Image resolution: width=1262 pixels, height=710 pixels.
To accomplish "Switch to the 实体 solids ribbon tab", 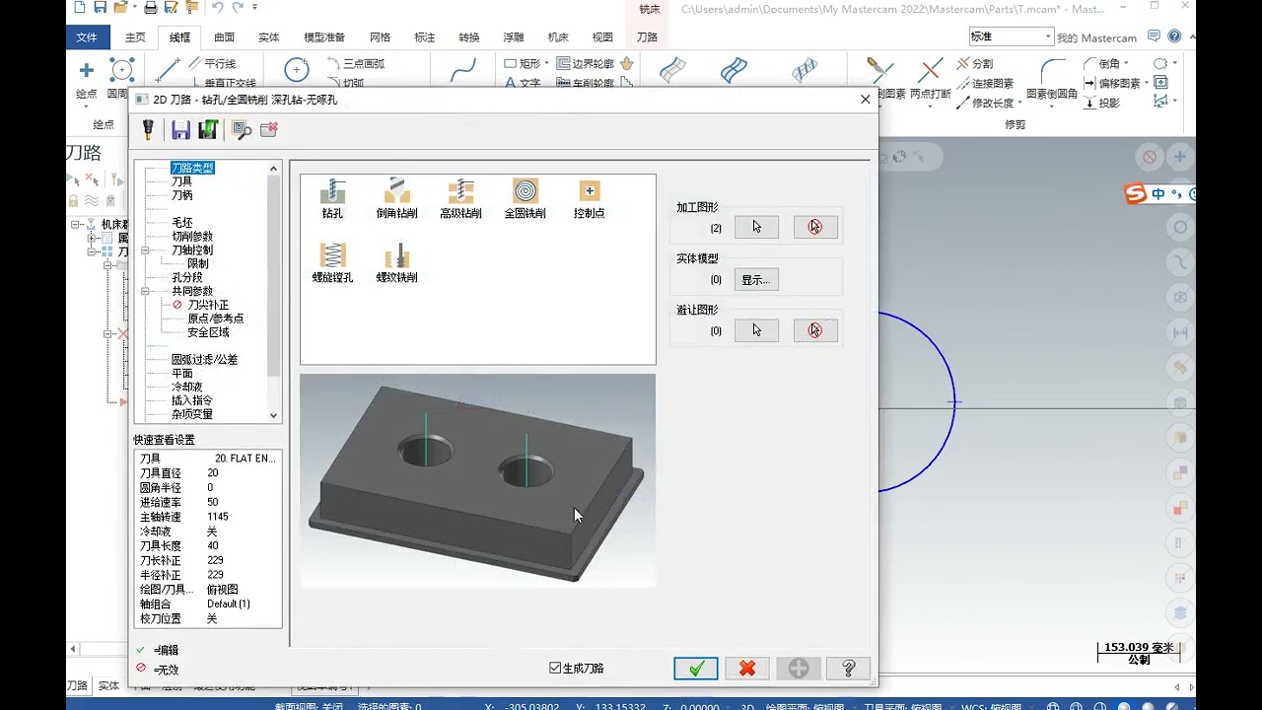I will [x=269, y=37].
